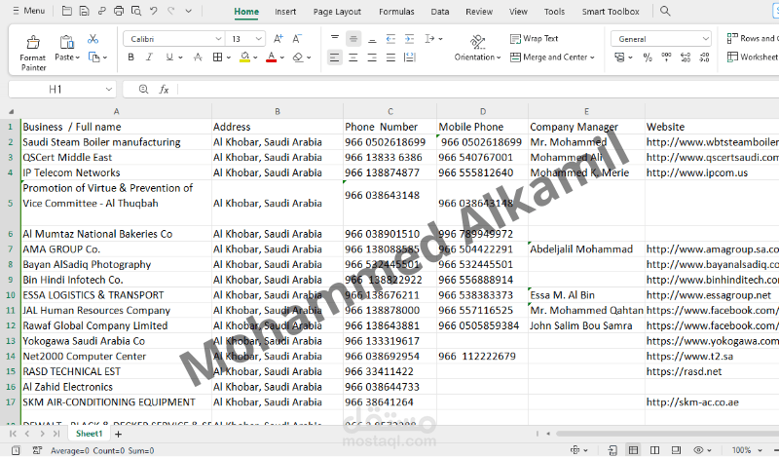
Task: Click the fx Insert Function icon
Action: [x=164, y=90]
